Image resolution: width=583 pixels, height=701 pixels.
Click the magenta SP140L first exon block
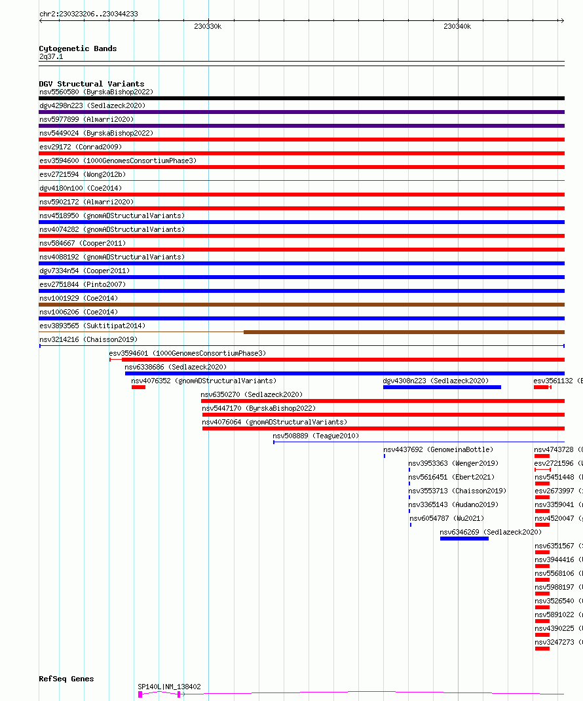pyautogui.click(x=140, y=694)
